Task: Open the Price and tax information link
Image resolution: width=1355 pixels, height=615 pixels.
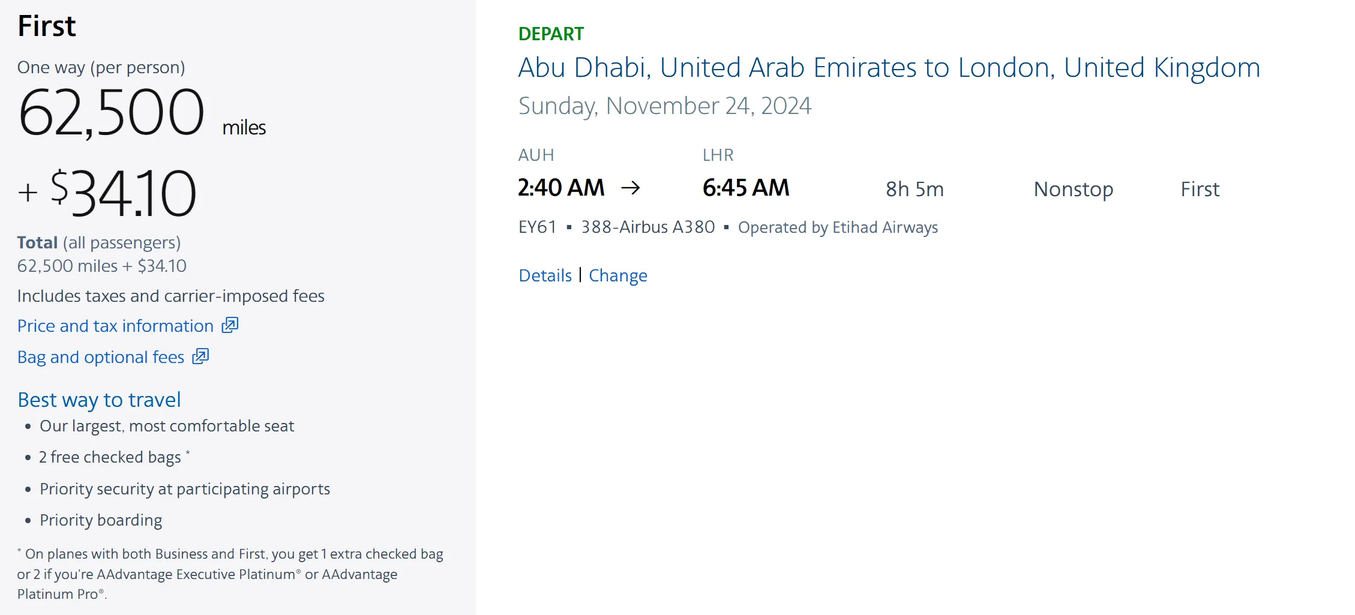Action: pyautogui.click(x=115, y=326)
